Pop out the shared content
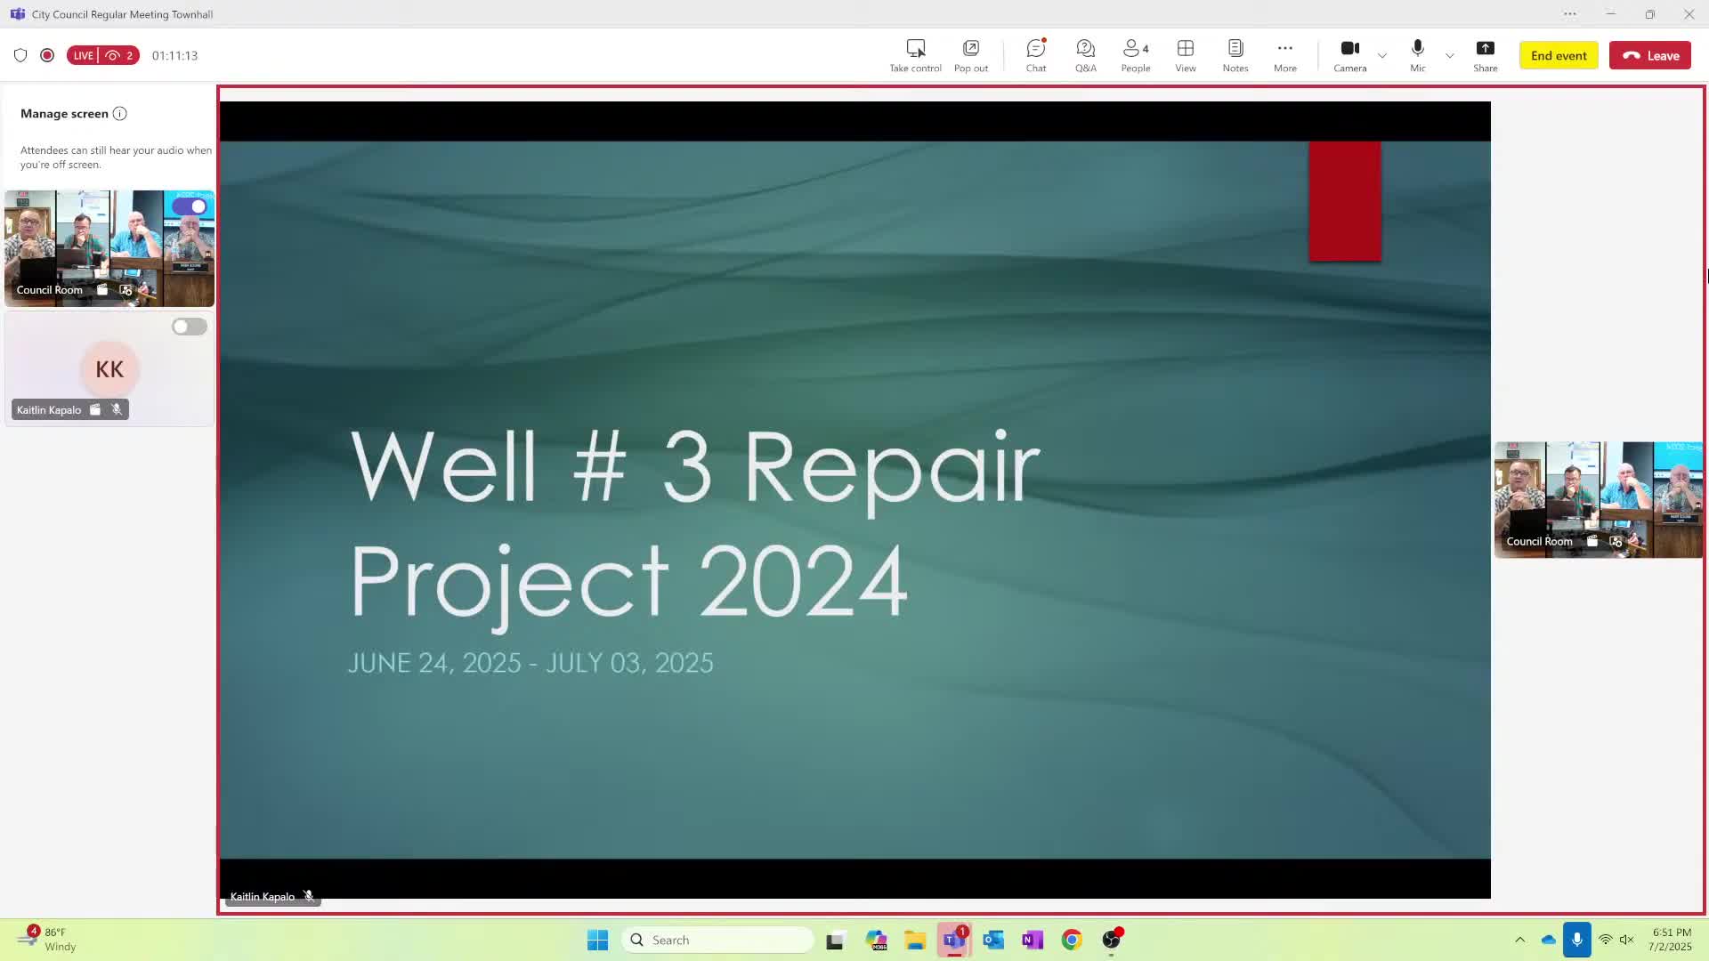This screenshot has width=1709, height=961. (x=970, y=55)
